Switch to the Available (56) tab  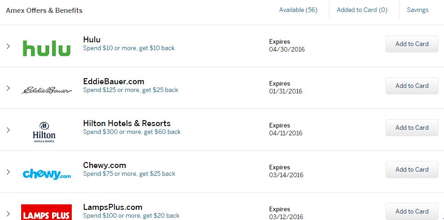pos(298,10)
